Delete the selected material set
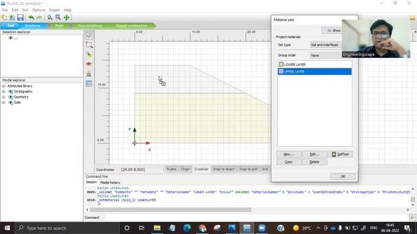 click(314, 162)
